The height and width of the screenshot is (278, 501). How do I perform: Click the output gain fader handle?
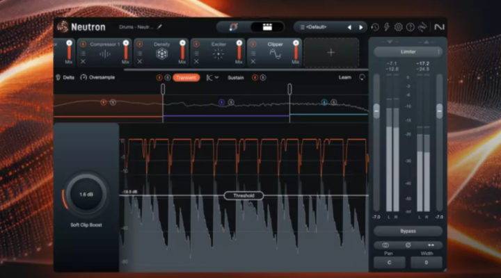tap(440, 111)
